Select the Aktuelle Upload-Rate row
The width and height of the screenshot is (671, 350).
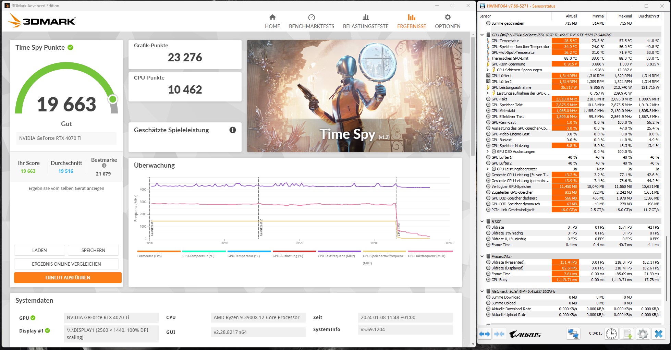click(573, 315)
